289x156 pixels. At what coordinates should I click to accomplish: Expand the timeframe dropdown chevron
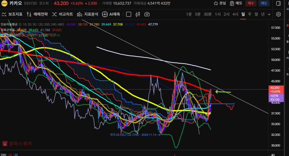269,14
